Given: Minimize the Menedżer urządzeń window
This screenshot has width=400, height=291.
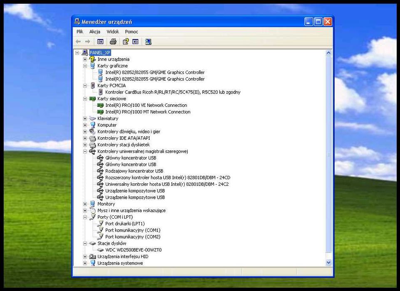Looking at the screenshot, I should 309,22.
